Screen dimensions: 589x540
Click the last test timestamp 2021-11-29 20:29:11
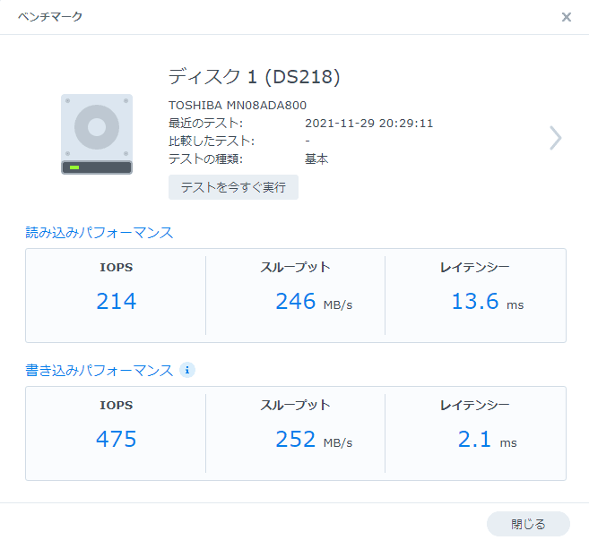(368, 123)
